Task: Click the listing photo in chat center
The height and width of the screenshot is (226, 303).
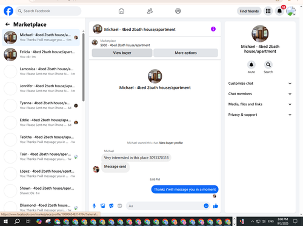Action: pyautogui.click(x=155, y=76)
